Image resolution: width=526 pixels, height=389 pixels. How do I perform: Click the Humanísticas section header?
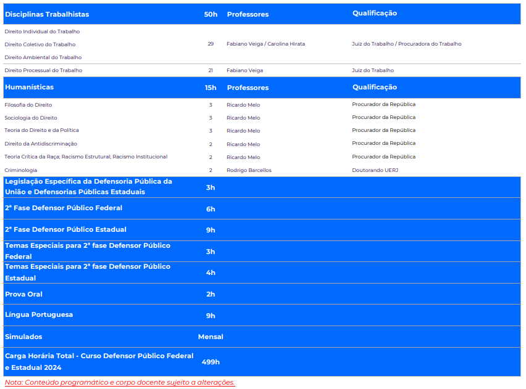[29, 88]
